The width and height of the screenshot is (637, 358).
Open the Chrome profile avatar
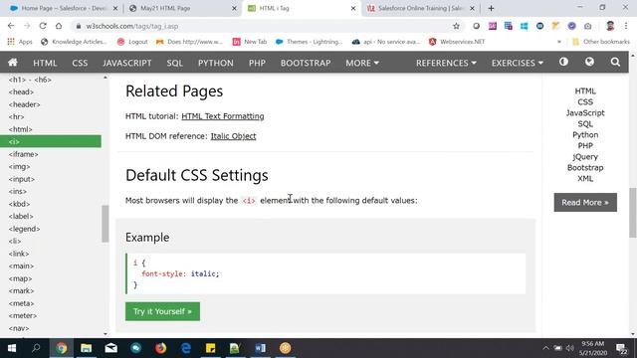click(x=610, y=26)
